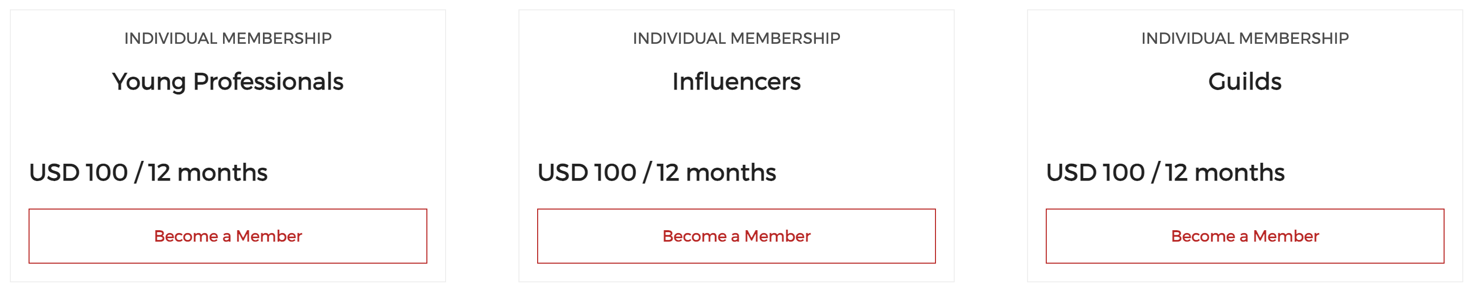Join via Guilds Become a Member button
Image resolution: width=1482 pixels, height=303 pixels.
point(1244,236)
